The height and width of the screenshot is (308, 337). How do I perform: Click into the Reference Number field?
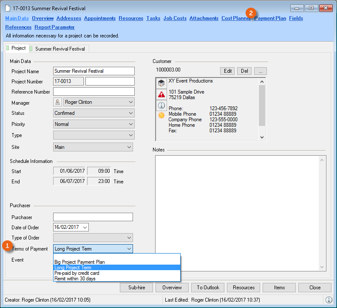coord(93,91)
